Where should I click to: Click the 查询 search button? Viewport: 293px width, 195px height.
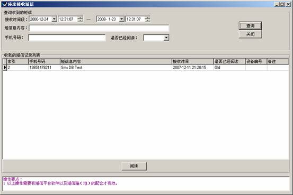251,26
